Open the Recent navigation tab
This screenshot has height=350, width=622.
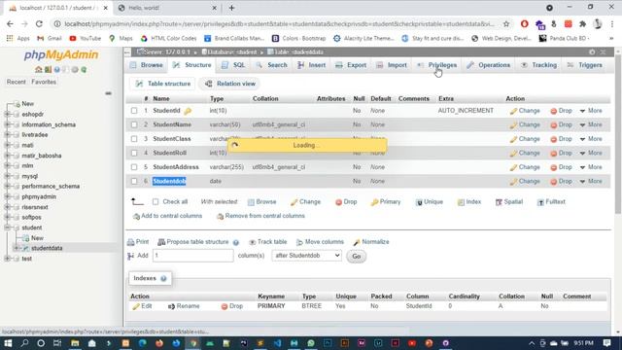tap(16, 82)
